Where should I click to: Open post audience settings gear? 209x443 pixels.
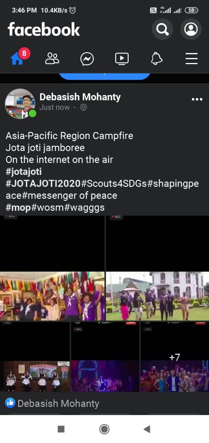pyautogui.click(x=83, y=108)
